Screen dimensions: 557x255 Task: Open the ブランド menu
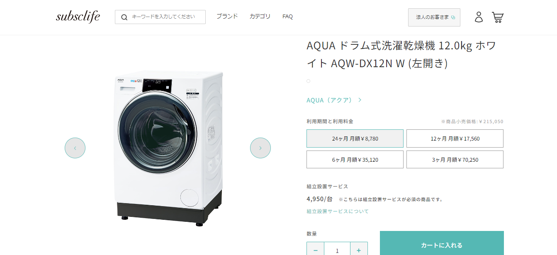[x=227, y=17]
